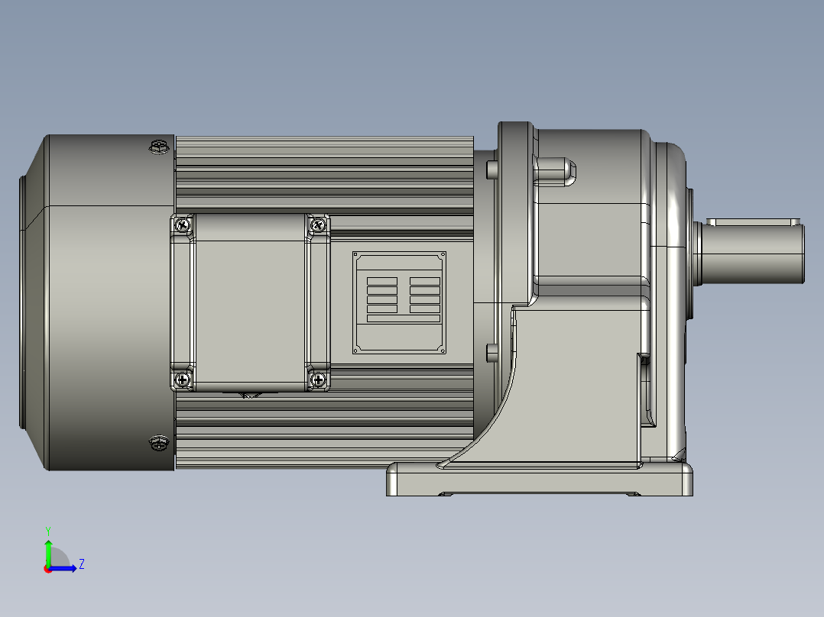Screen dimensions: 824x617
Task: Pick the bottom-right terminal box screw
Action: coord(318,379)
